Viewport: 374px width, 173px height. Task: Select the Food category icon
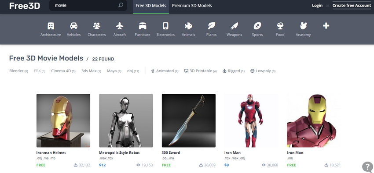280,26
